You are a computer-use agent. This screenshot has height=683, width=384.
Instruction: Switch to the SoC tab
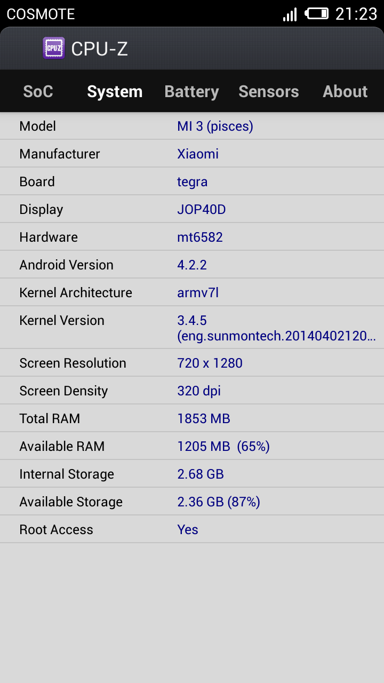pyautogui.click(x=38, y=92)
